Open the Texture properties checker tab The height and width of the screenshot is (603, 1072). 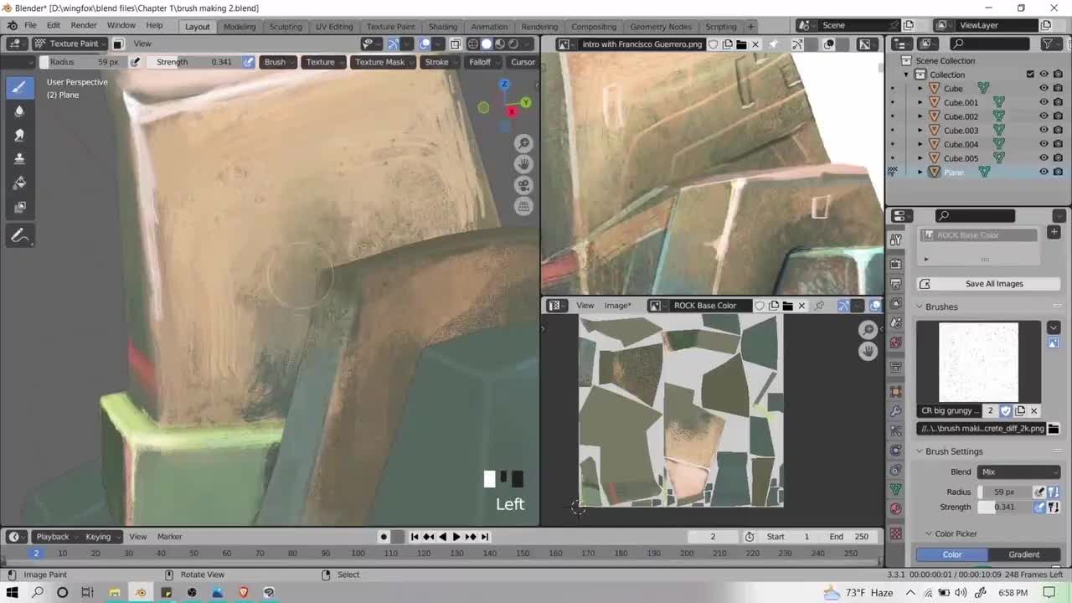896,533
